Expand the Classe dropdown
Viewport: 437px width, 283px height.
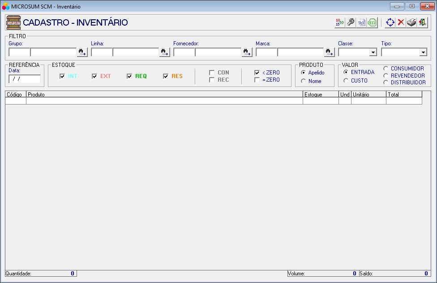pyautogui.click(x=373, y=52)
